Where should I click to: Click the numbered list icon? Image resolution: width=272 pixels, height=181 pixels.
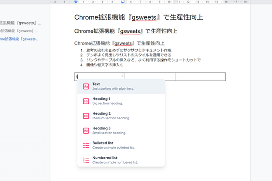coord(86,160)
